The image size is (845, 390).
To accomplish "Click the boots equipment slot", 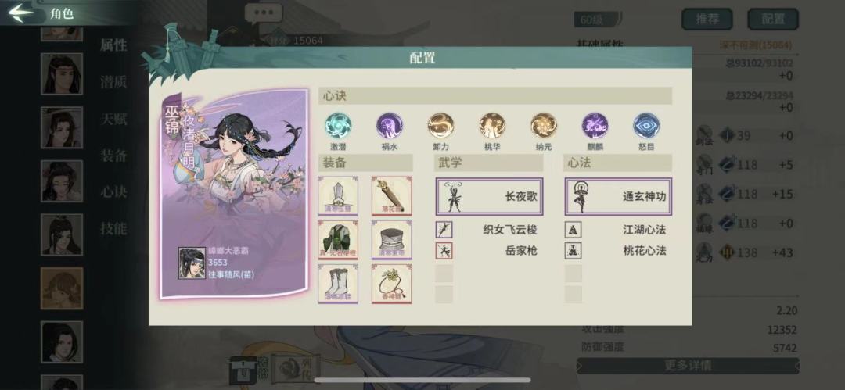I will click(x=338, y=284).
